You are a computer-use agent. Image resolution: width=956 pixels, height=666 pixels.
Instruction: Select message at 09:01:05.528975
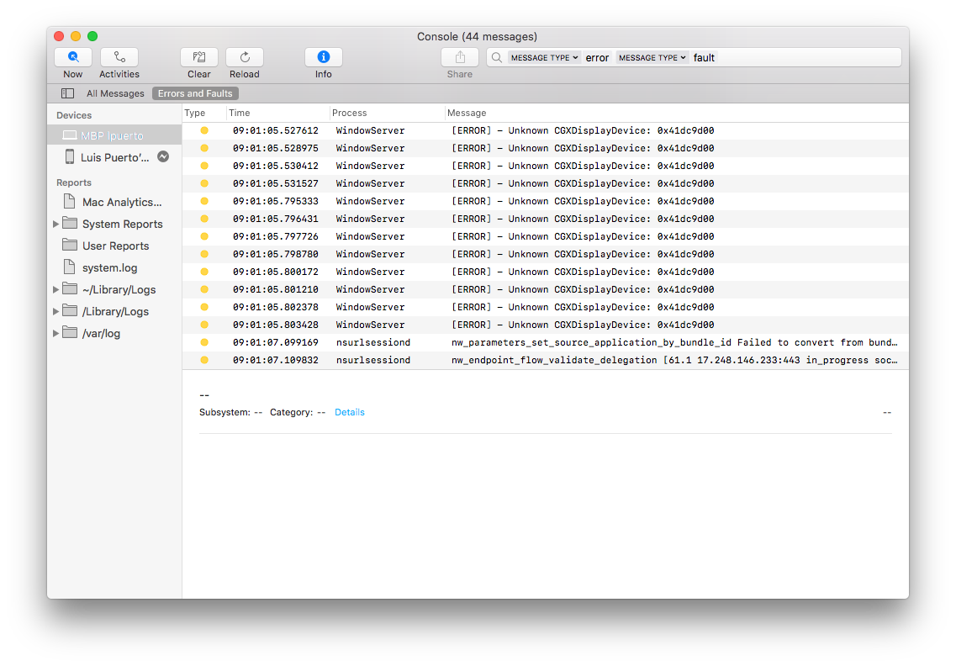click(x=545, y=148)
